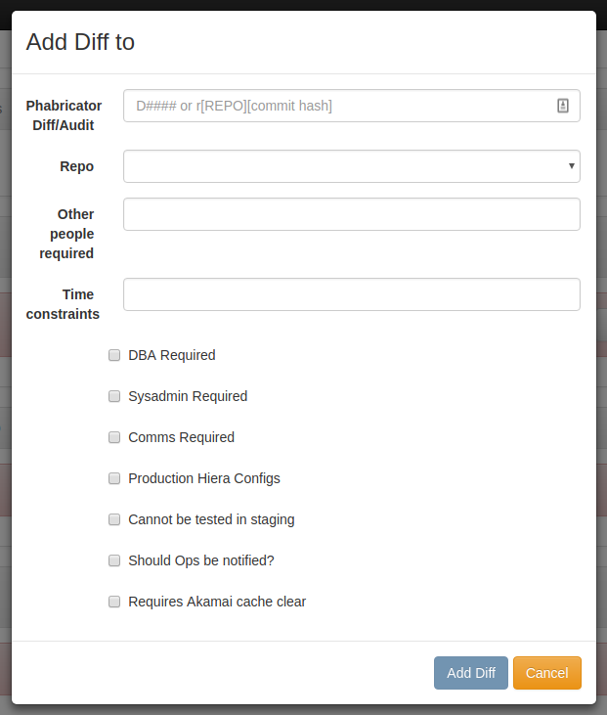Click the Sysadmin Required label text
Viewport: 607px width, 715px height.
click(x=188, y=396)
